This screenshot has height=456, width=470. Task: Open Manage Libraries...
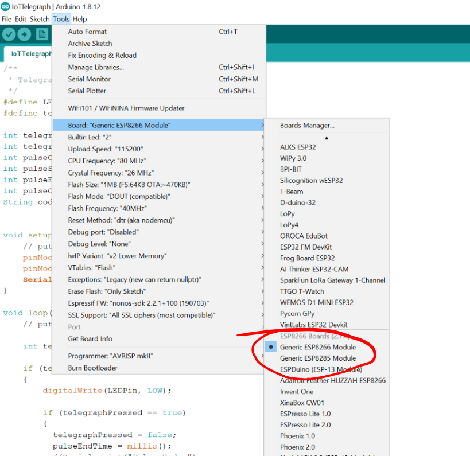pos(159,67)
